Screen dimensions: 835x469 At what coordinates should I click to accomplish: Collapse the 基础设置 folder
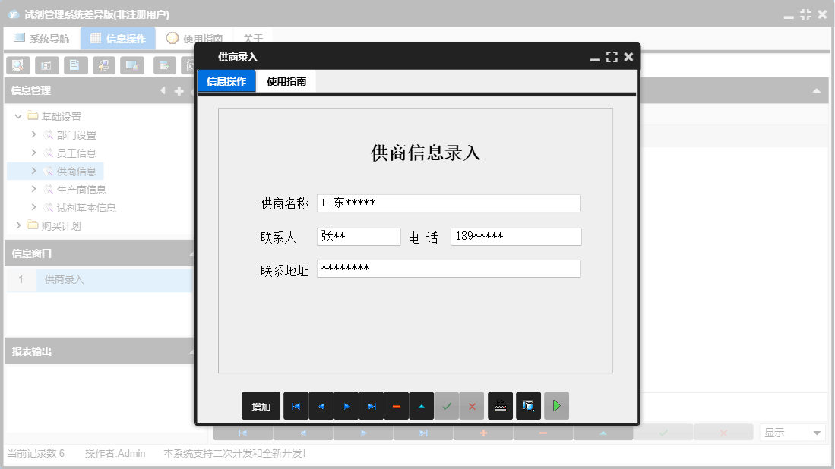[x=18, y=116]
